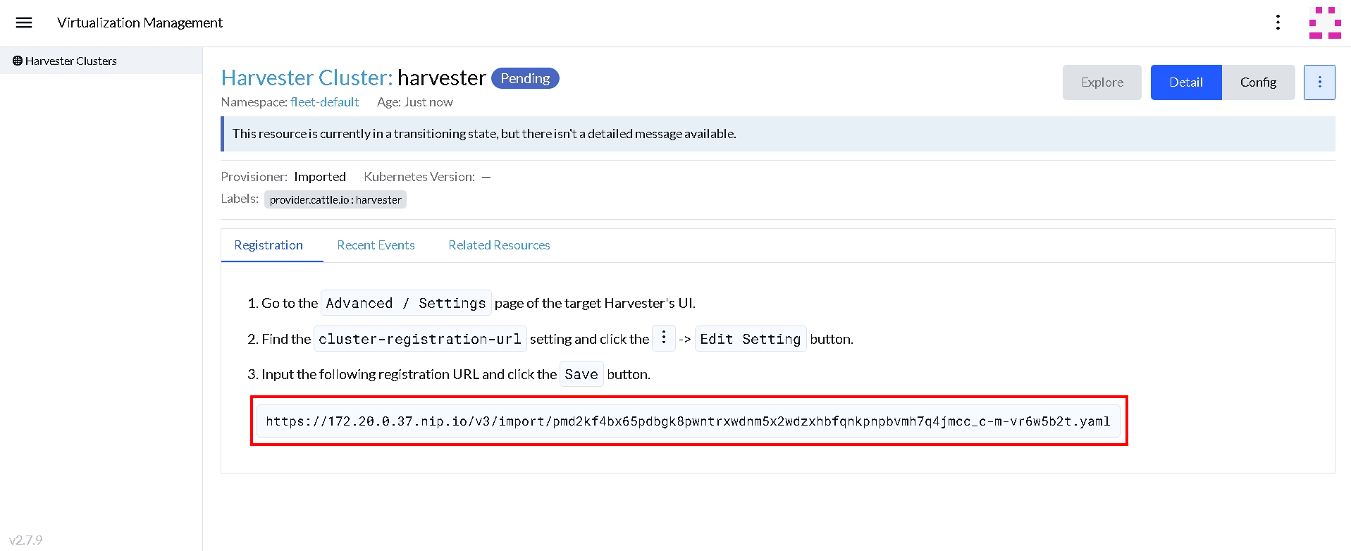
Task: Click the Edit Setting code text
Action: [x=751, y=339]
